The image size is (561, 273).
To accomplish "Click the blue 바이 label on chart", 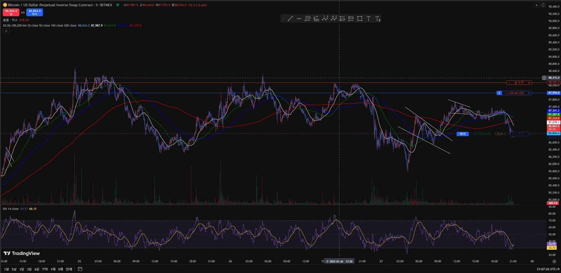I will click(463, 134).
